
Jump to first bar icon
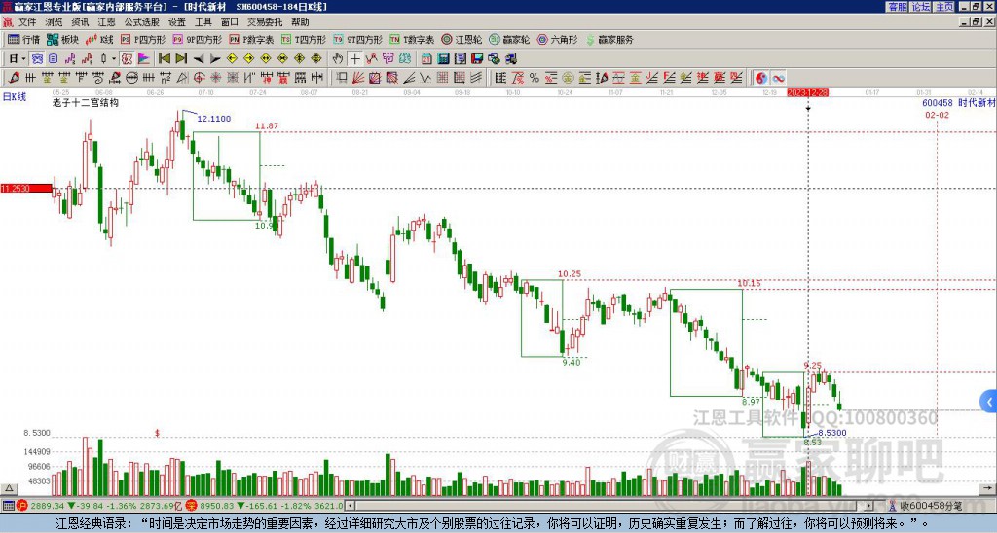164,58
